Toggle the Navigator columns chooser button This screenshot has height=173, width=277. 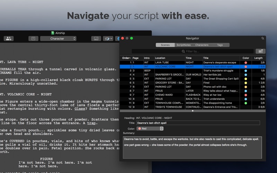pyautogui.click(x=260, y=51)
